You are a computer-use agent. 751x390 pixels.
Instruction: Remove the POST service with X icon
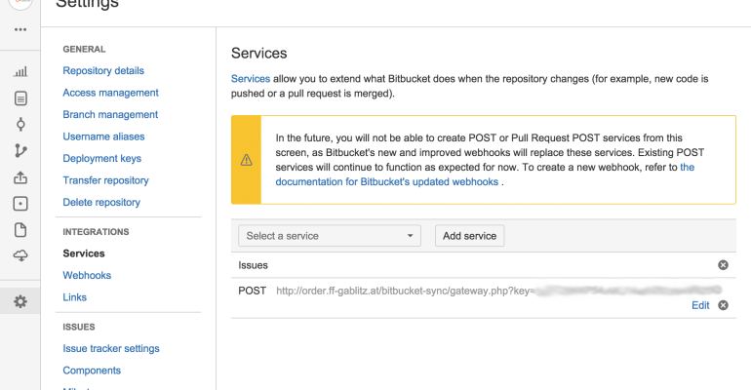pyautogui.click(x=723, y=305)
